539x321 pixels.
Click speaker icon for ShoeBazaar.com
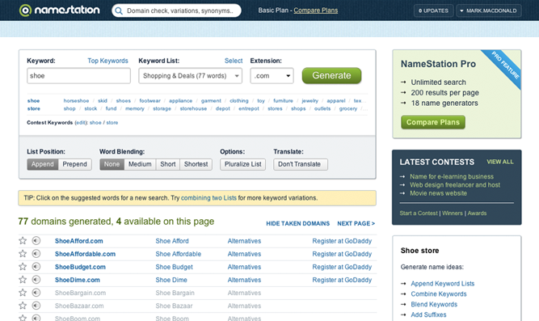coord(36,306)
